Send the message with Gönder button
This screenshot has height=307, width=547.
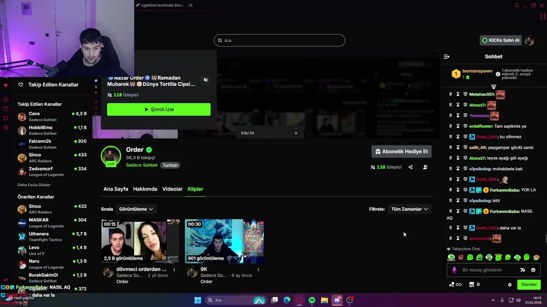pyautogui.click(x=529, y=284)
